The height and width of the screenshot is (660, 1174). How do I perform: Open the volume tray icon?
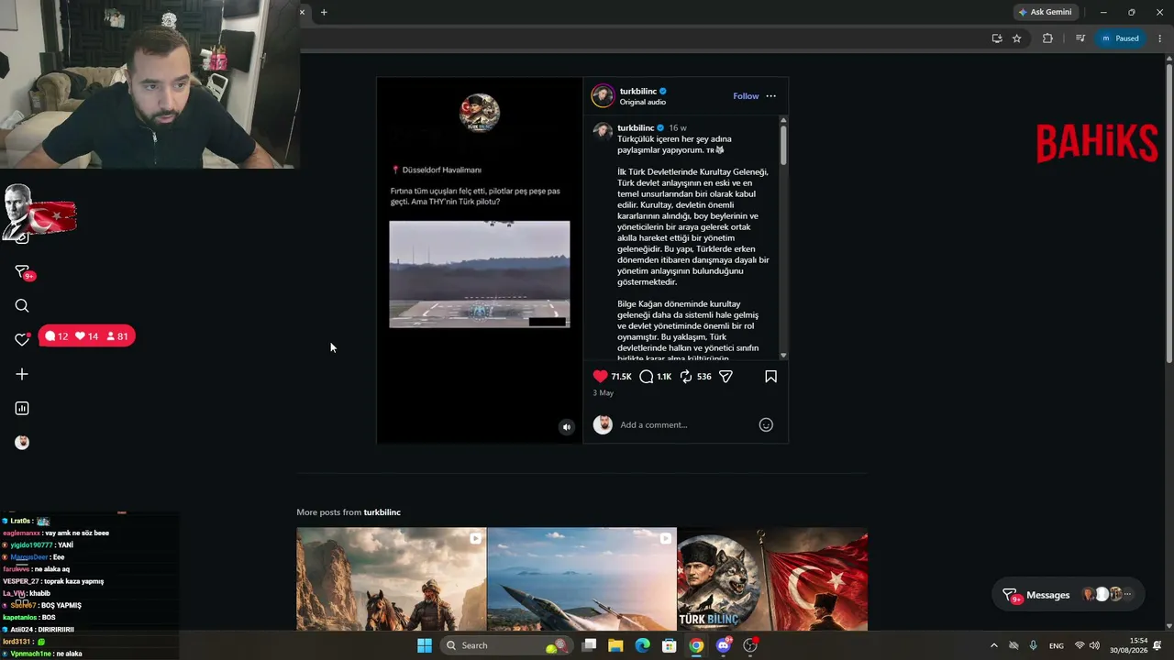pos(1094,645)
